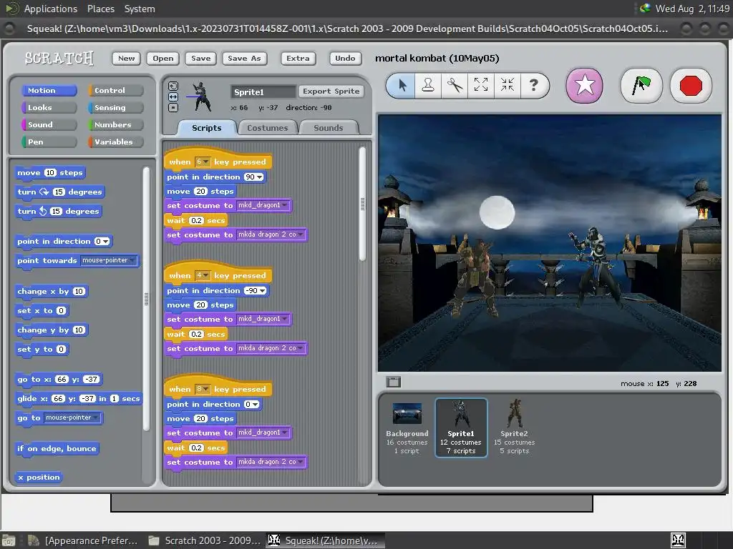Set sprite rotation style to no rotation
733x549 pixels.
173,107
